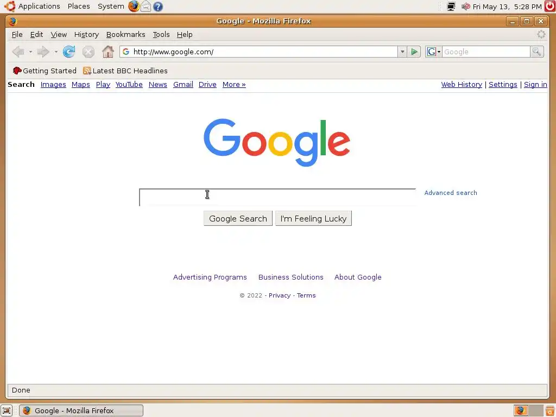
Task: Click the toolbar Google search field
Action: 486,52
